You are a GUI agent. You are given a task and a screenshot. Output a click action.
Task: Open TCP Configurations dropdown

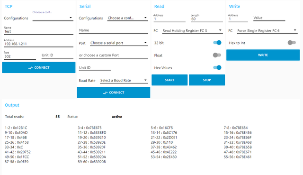tap(53, 18)
